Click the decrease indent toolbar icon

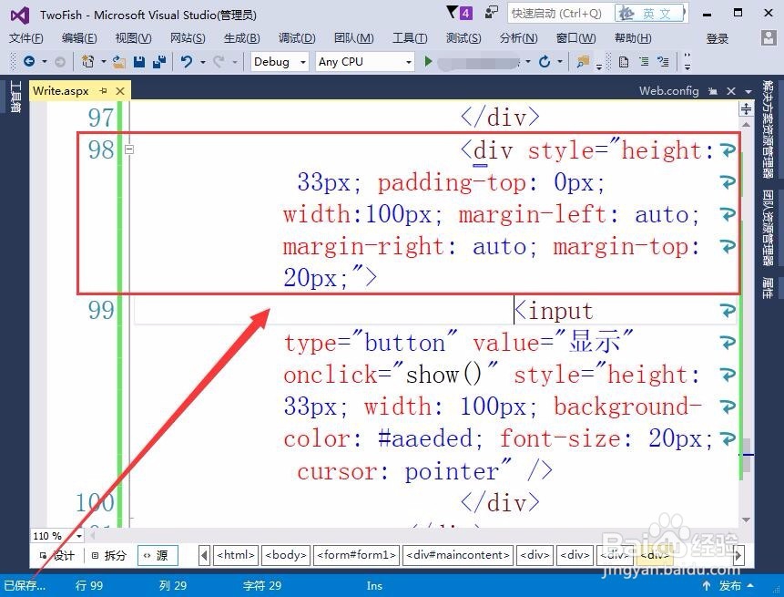(644, 62)
